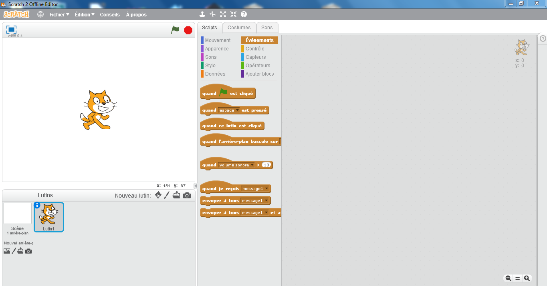Choose a new sprite from the library

(158, 195)
